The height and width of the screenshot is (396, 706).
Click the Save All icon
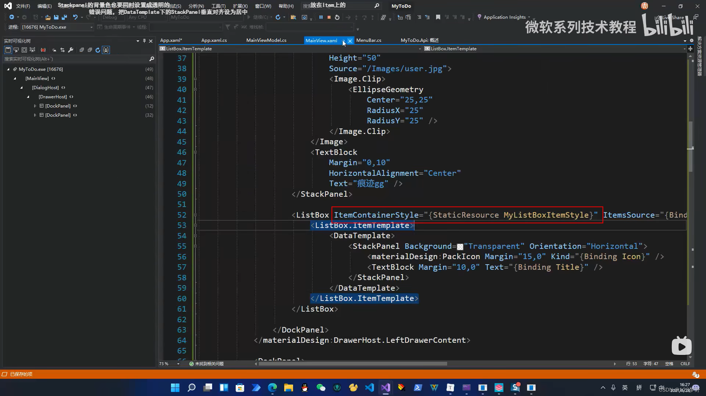point(64,17)
